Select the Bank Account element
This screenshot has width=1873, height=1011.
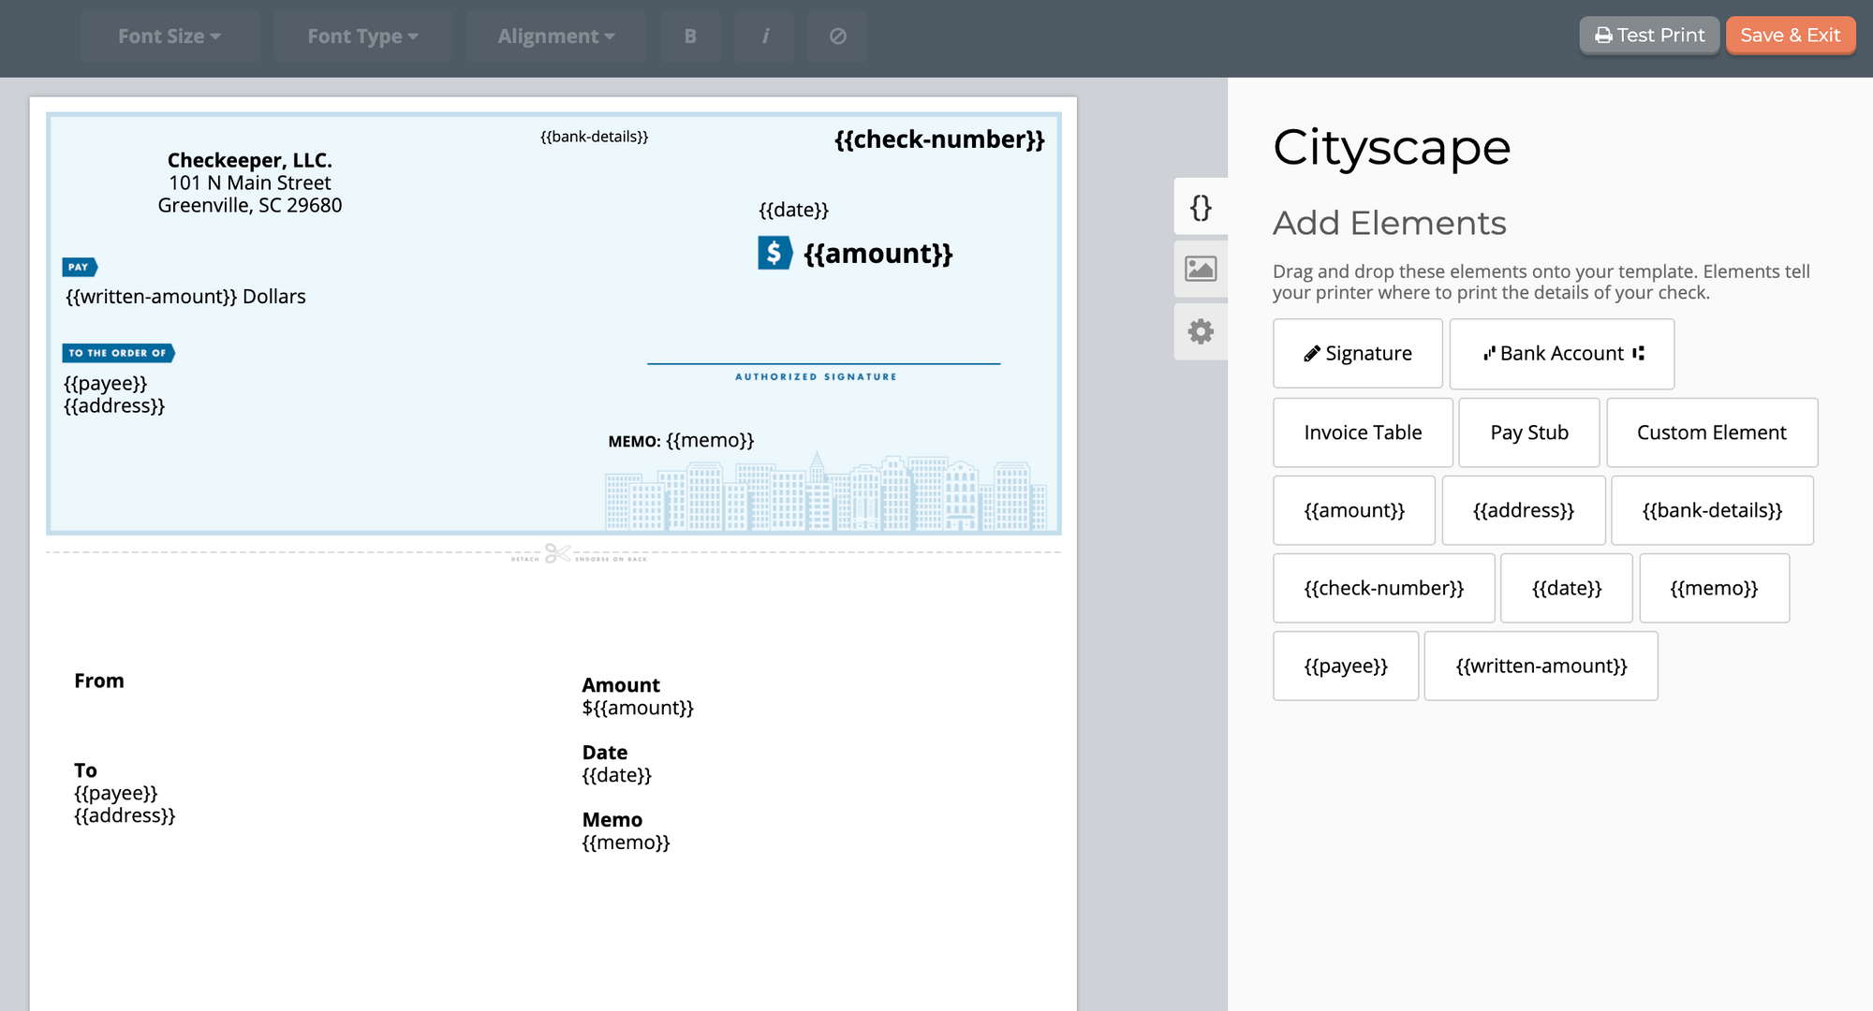[x=1562, y=354]
